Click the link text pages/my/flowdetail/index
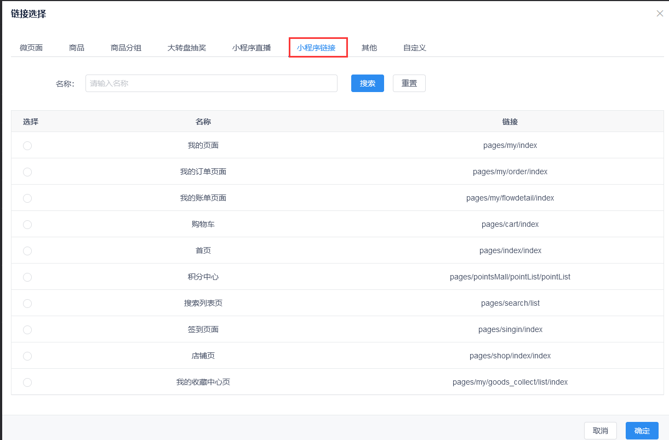This screenshot has width=669, height=440. [x=510, y=198]
